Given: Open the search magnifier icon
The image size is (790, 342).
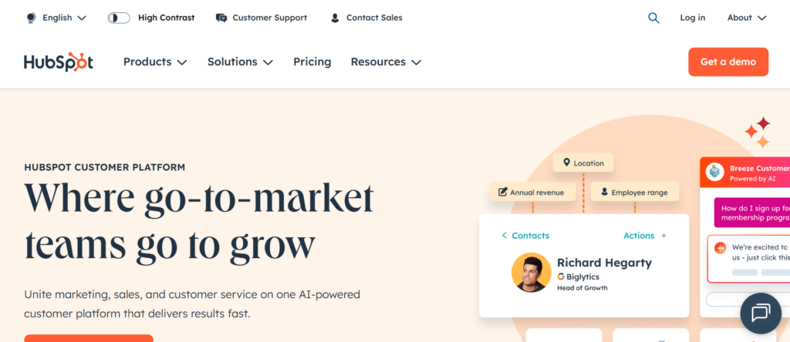Looking at the screenshot, I should point(653,18).
